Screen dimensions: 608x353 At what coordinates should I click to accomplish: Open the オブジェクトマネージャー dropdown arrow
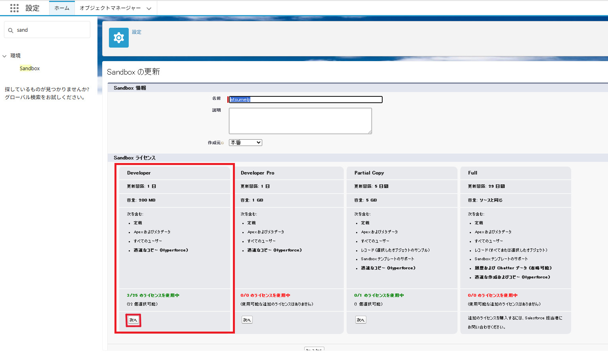point(149,8)
